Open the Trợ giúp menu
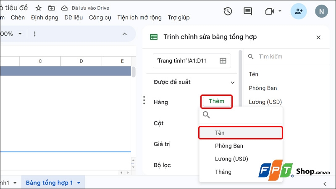This screenshot has width=336, height=189. (179, 18)
